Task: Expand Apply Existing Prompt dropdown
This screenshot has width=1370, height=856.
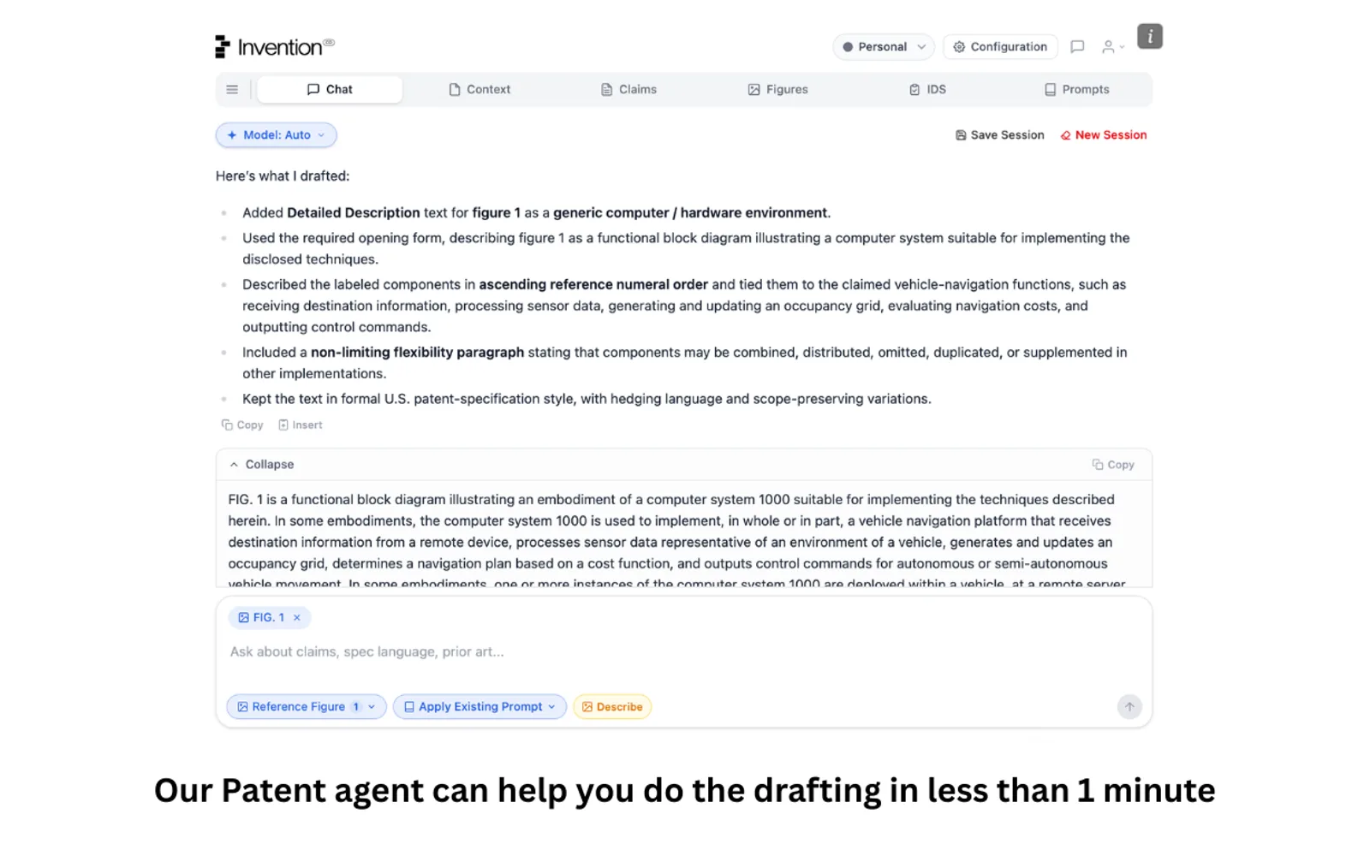Action: coord(479,706)
